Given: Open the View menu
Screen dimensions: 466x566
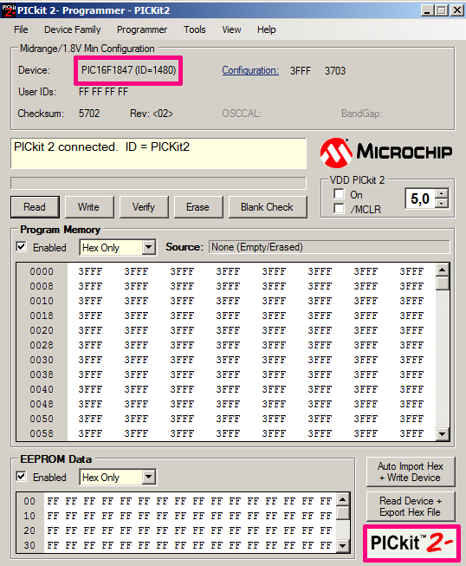Looking at the screenshot, I should [x=231, y=29].
